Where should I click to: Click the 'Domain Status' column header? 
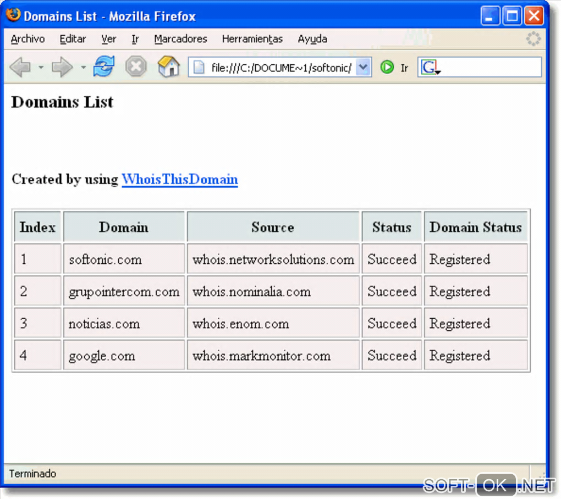pyautogui.click(x=476, y=226)
